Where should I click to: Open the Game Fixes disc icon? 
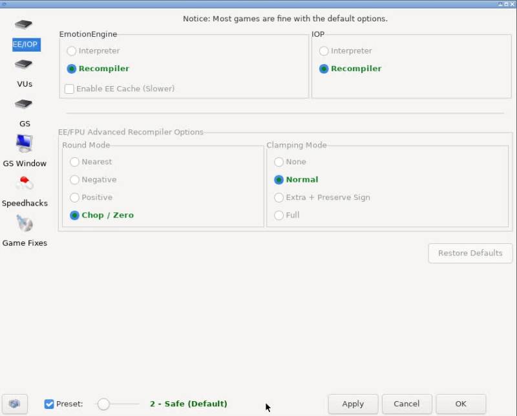click(25, 223)
